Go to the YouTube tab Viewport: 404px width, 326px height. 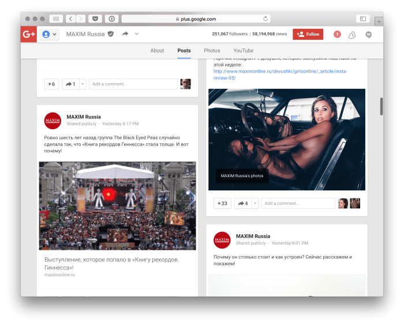tap(244, 50)
